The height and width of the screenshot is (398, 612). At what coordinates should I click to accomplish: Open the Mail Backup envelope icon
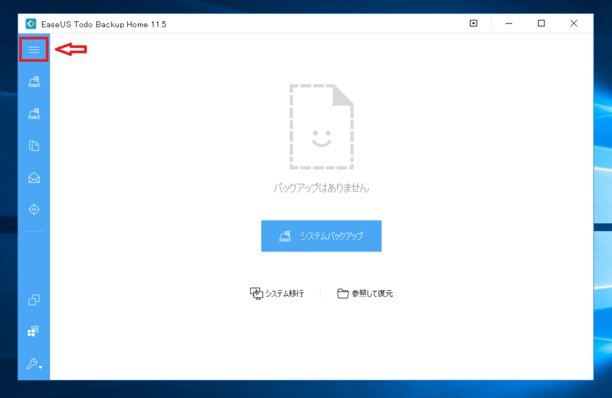coord(34,178)
